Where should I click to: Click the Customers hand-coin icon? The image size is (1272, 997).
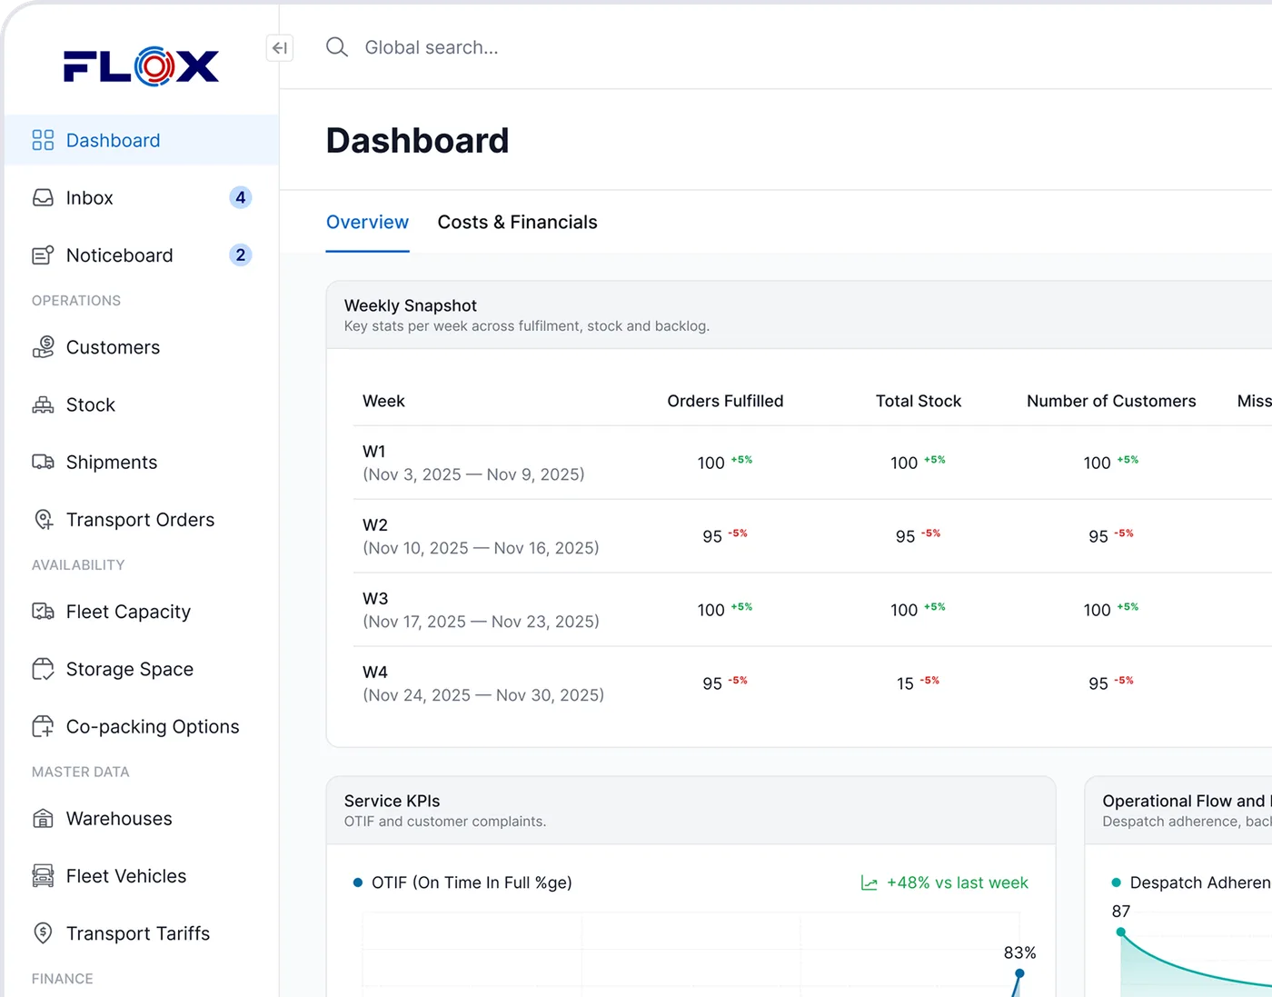(x=43, y=347)
